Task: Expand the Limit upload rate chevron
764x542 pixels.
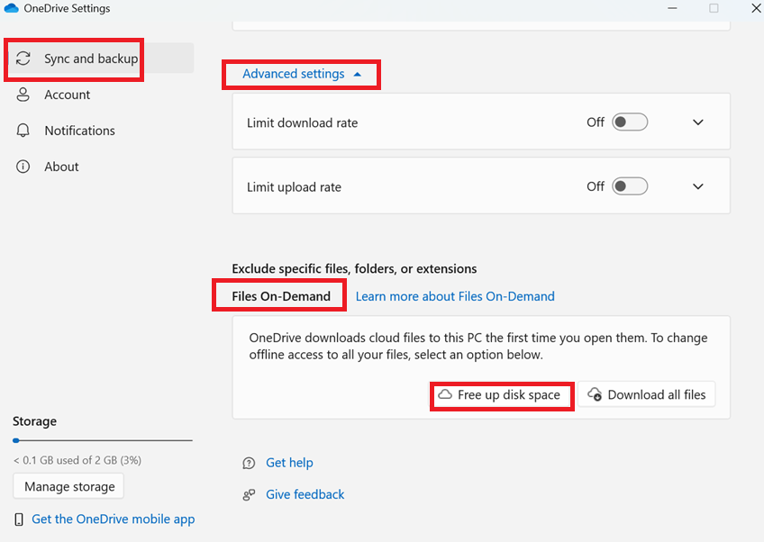Action: pyautogui.click(x=698, y=186)
